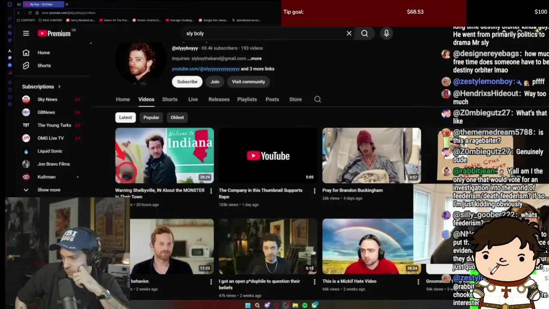549x309 pixels.
Task: Open options for 'This is a Mizkif Hate Video'
Action: coord(418,282)
